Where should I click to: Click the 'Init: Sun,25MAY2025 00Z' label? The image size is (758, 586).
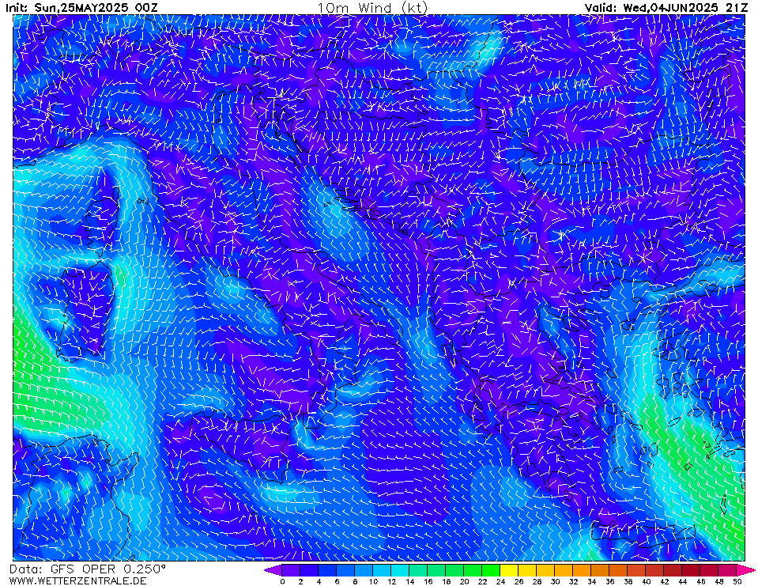tap(81, 7)
